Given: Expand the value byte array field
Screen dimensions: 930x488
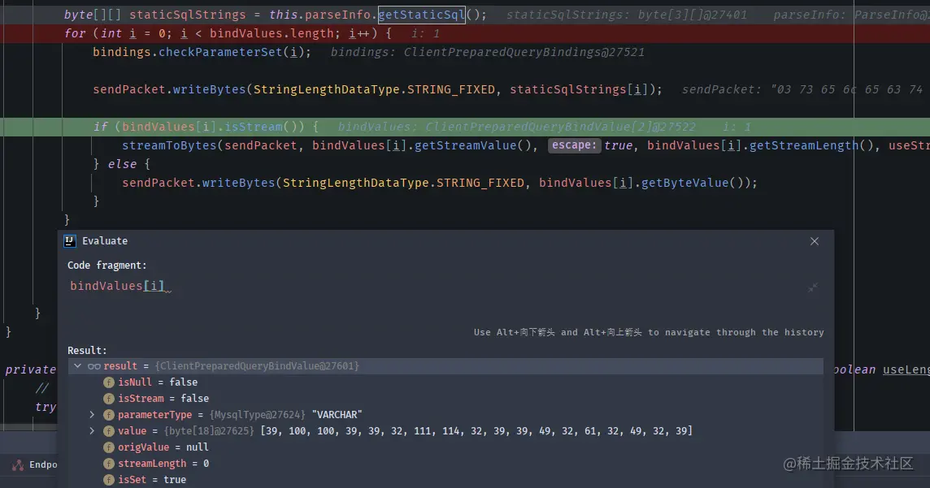Looking at the screenshot, I should pos(92,431).
